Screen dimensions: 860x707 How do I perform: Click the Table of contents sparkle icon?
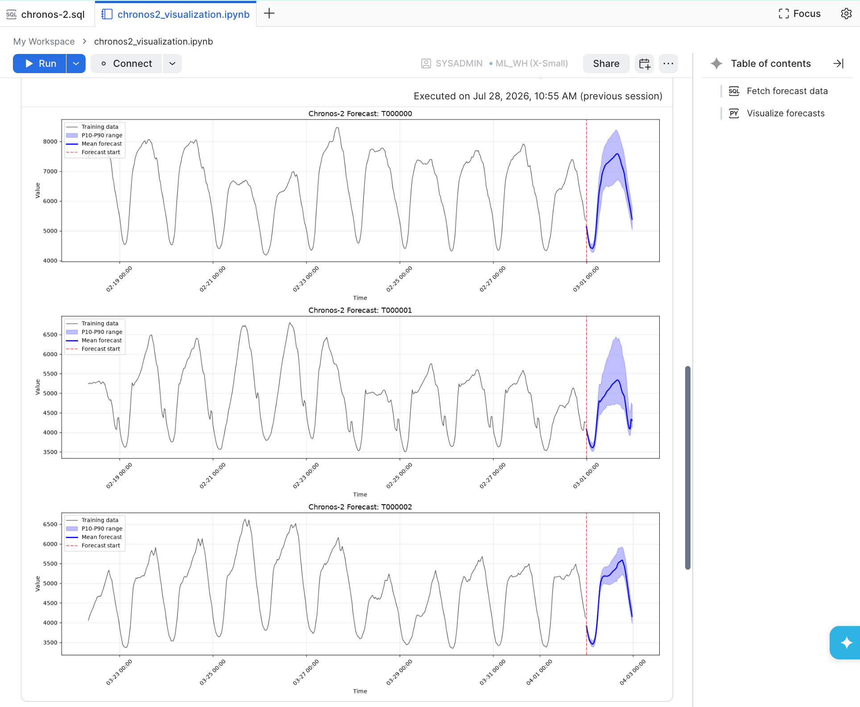tap(716, 64)
